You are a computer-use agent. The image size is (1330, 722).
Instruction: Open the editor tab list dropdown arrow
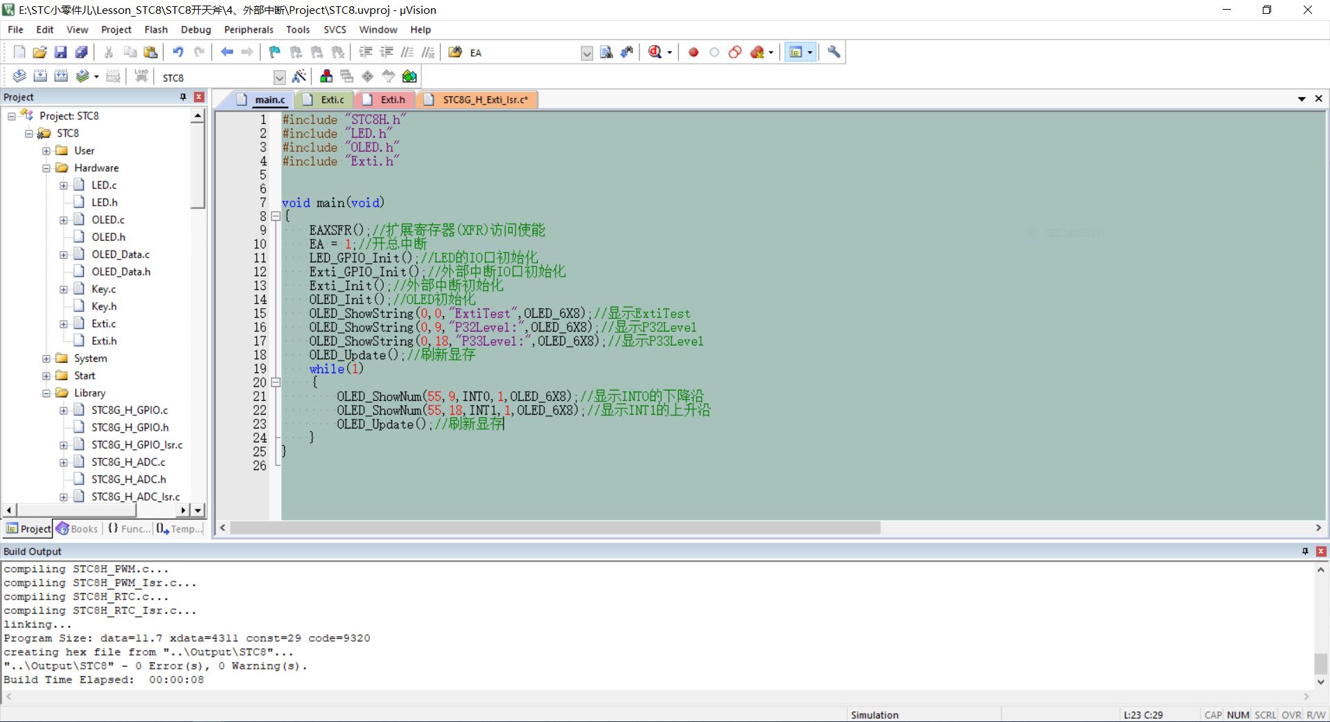pyautogui.click(x=1302, y=99)
